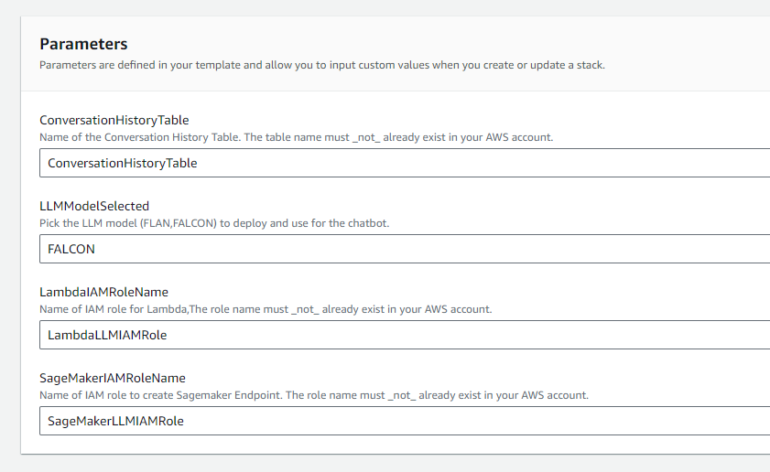This screenshot has width=770, height=472.
Task: Click the Parameters section heading
Action: click(83, 44)
